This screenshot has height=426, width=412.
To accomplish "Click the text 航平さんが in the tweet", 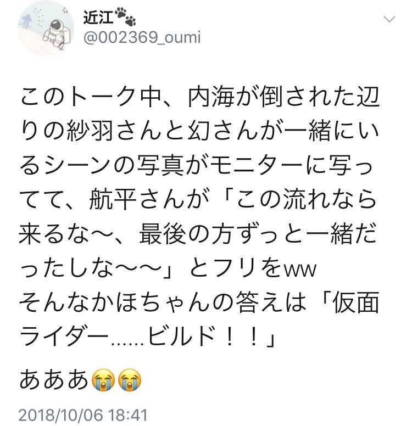I will click(x=149, y=199).
